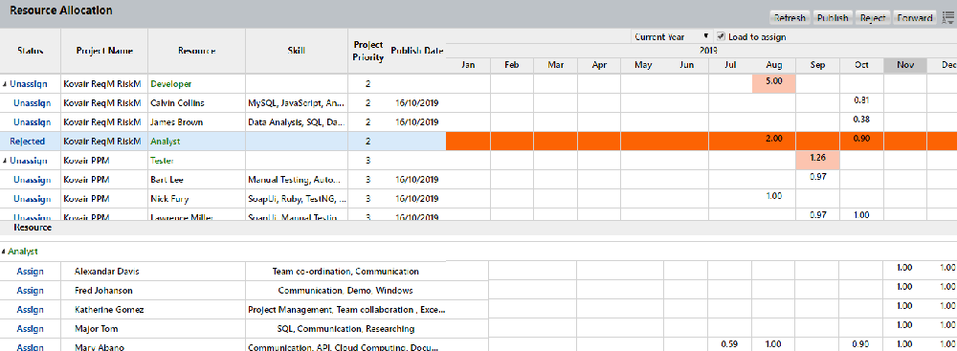This screenshot has height=351, width=957.
Task: Select the Fred Johanson name
Action: 103,290
